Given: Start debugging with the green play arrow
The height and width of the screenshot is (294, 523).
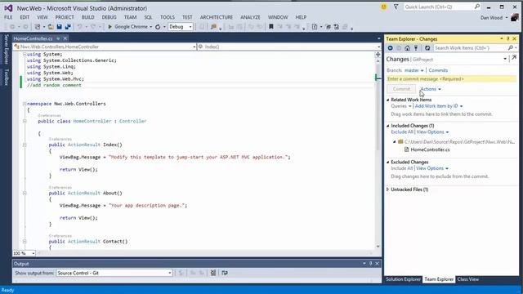Looking at the screenshot, I should pos(110,27).
